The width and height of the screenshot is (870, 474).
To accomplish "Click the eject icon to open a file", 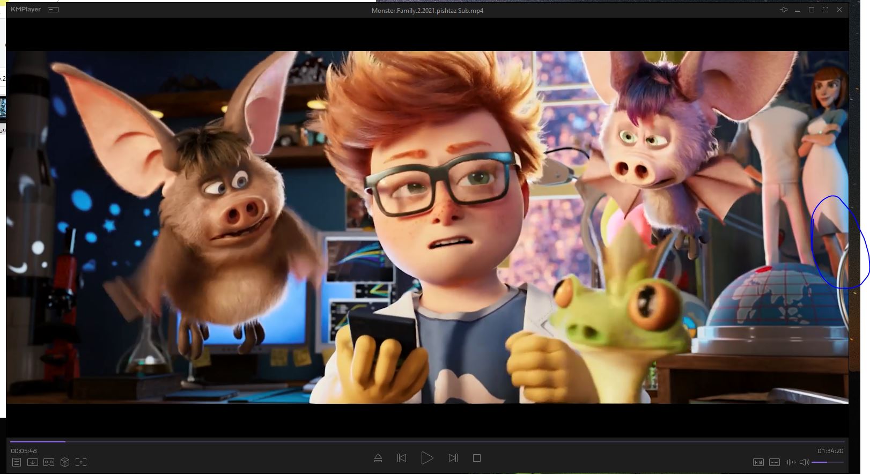I will [x=378, y=458].
